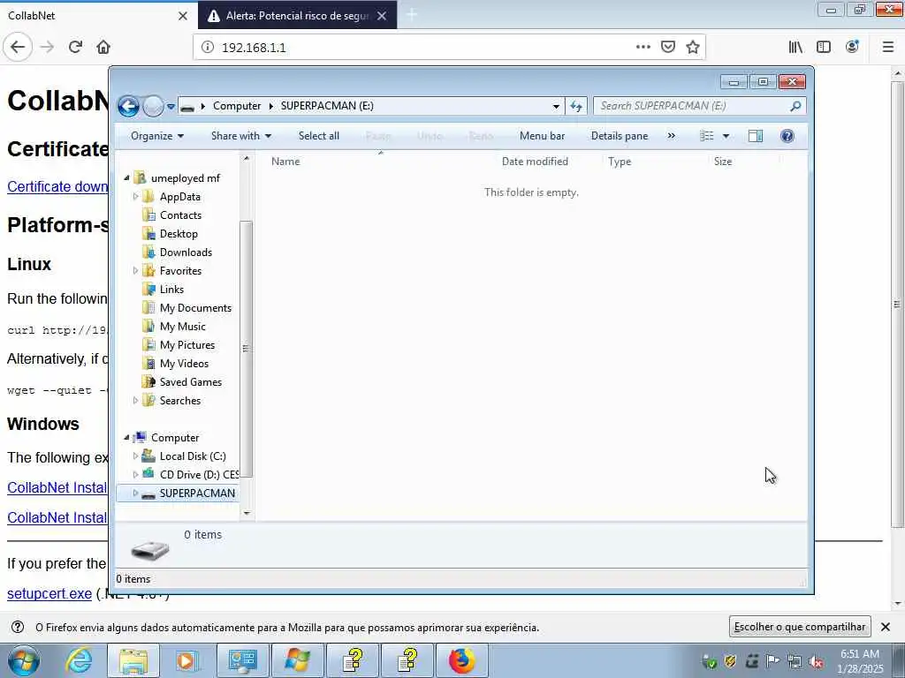
Task: Toggle the Details pane option
Action: (620, 136)
